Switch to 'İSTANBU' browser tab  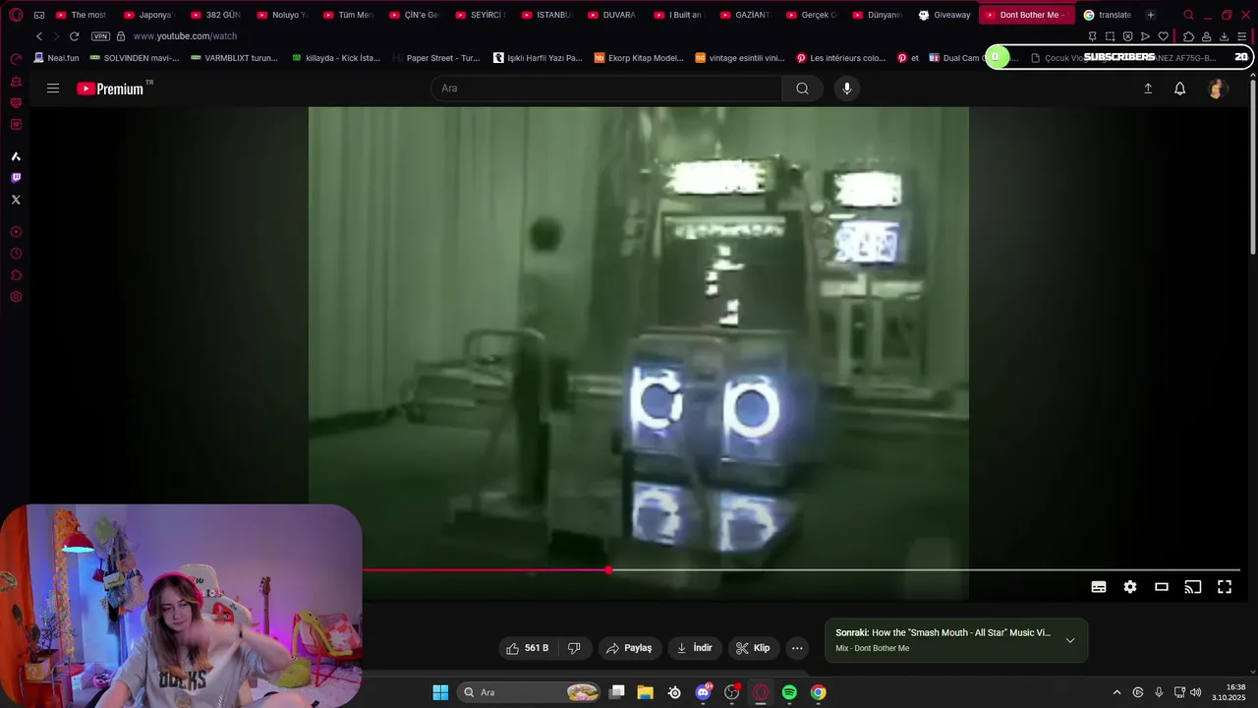click(546, 15)
